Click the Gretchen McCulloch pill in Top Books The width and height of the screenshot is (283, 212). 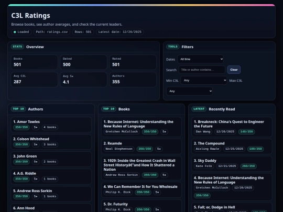coord(122,131)
